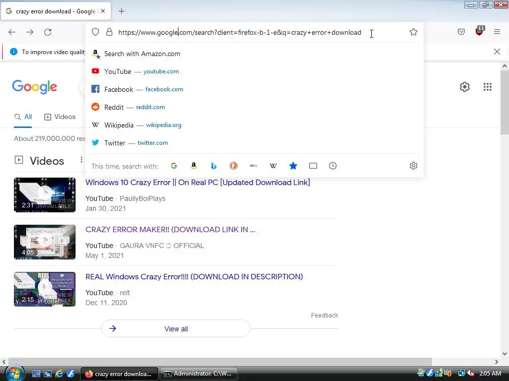509x381 pixels.
Task: Search bookmarks using the blue star icon
Action: tap(293, 166)
